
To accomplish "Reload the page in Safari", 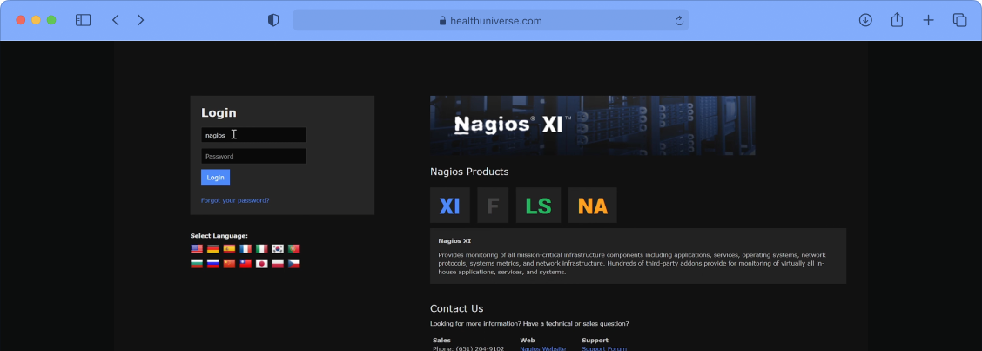I will tap(679, 21).
